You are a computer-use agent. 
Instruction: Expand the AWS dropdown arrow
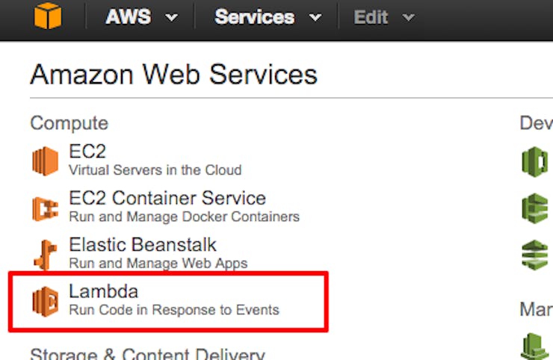[x=172, y=17]
